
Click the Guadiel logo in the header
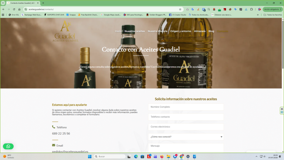click(65, 31)
